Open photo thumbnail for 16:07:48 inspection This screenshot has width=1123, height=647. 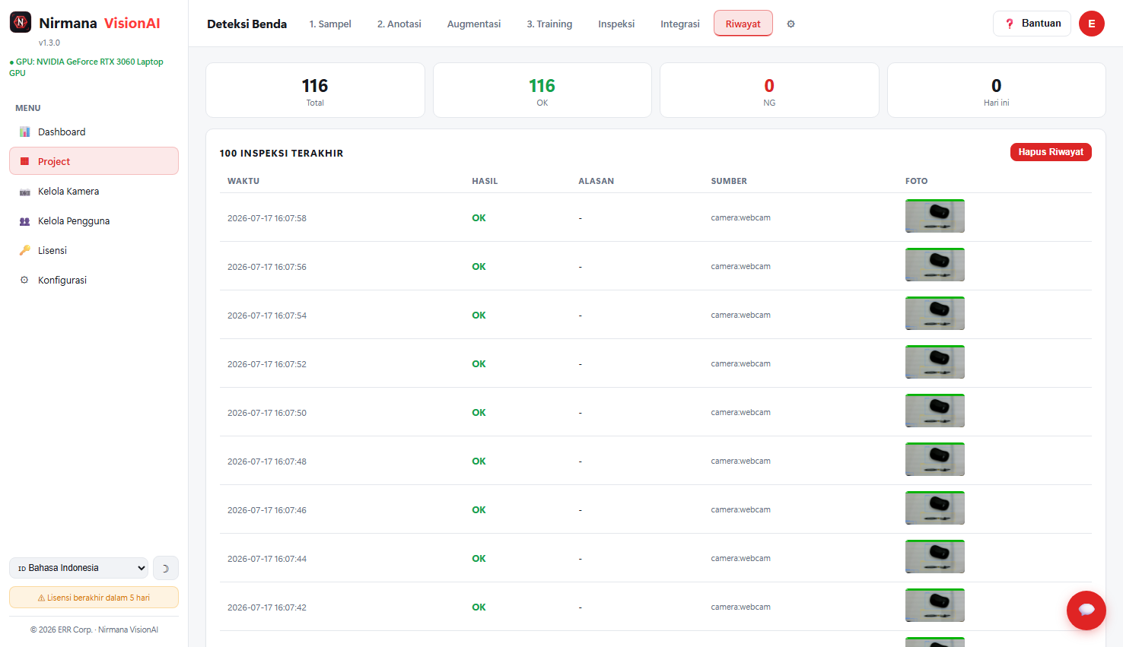(935, 459)
